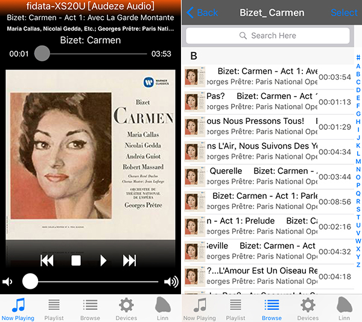The width and height of the screenshot is (362, 322).
Task: Jump to letter K in index
Action: 358,146
